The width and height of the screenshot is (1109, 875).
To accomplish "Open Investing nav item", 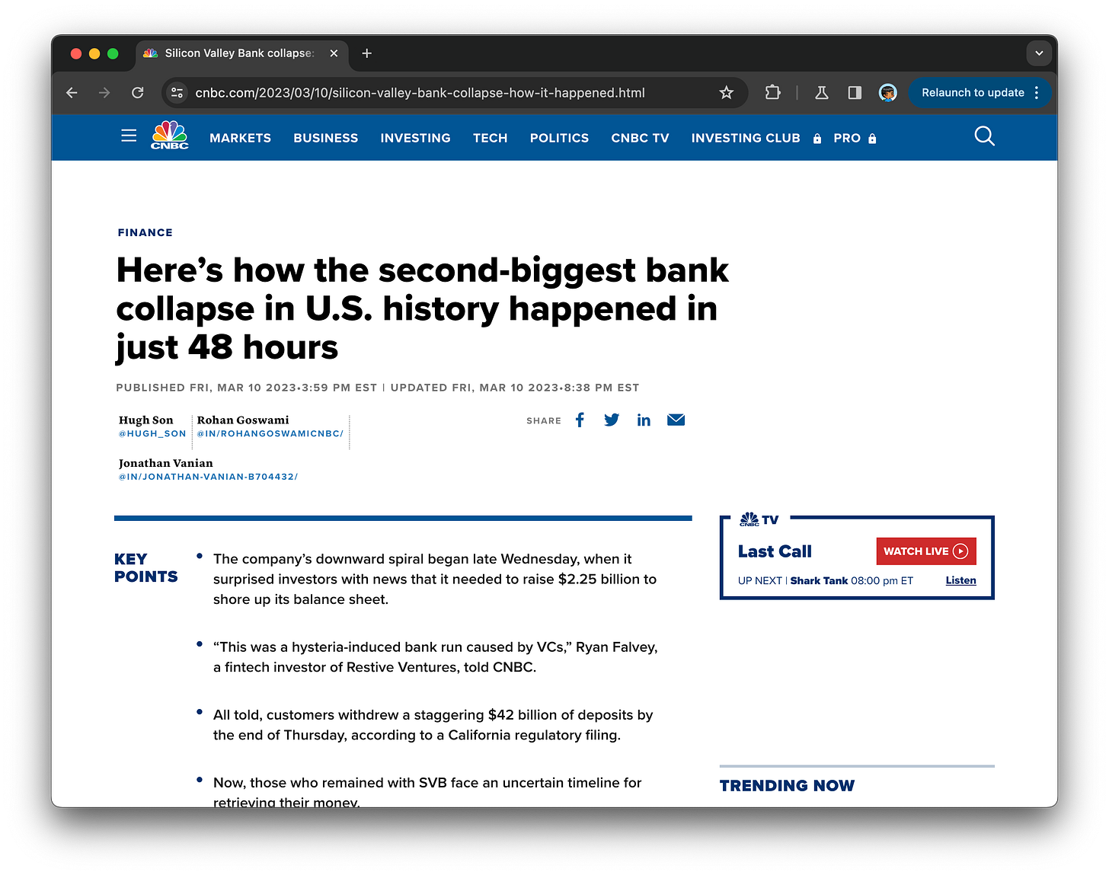I will tap(415, 138).
